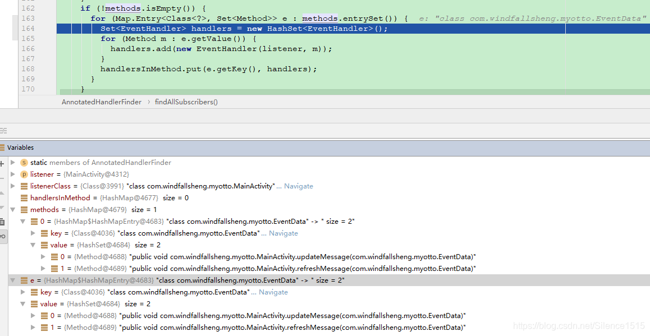Click the highlighted 'Set<EventHandler> handlers' code line
Image resolution: width=650 pixels, height=336 pixels.
244,29
